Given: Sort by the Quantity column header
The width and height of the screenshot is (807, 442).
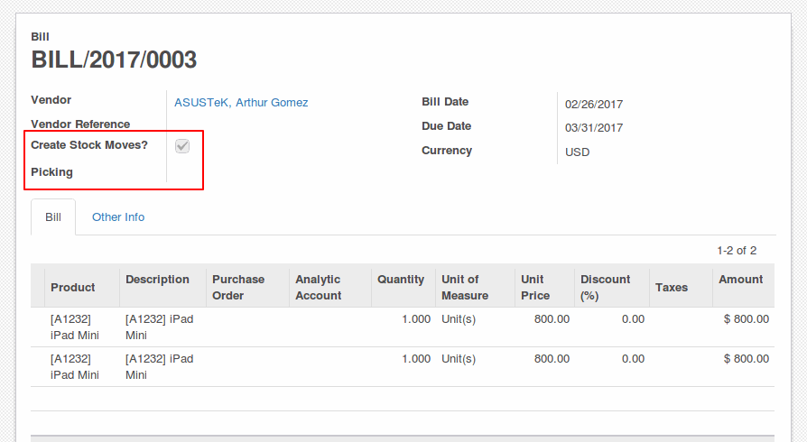Looking at the screenshot, I should click(x=401, y=280).
